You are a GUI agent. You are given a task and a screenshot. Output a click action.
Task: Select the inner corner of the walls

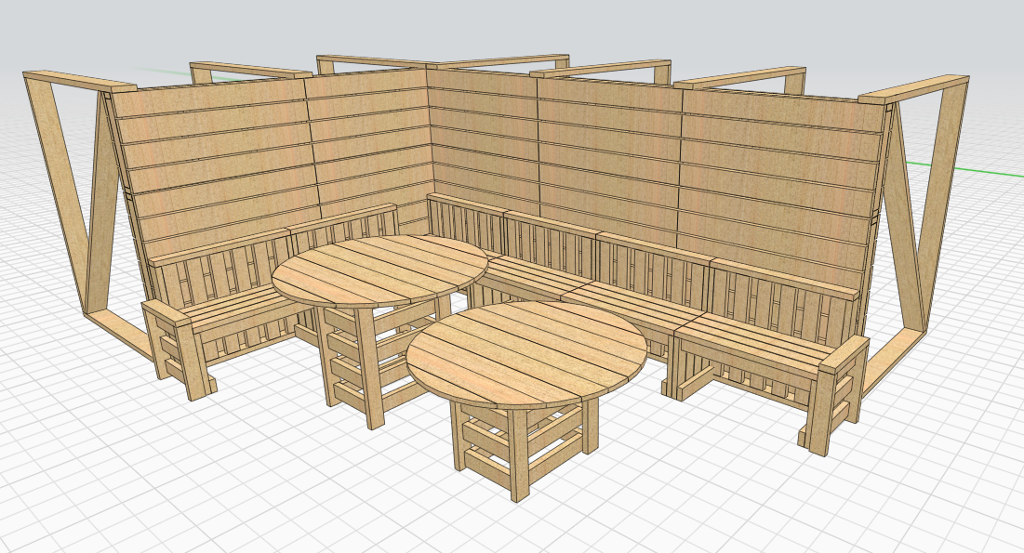tap(427, 139)
